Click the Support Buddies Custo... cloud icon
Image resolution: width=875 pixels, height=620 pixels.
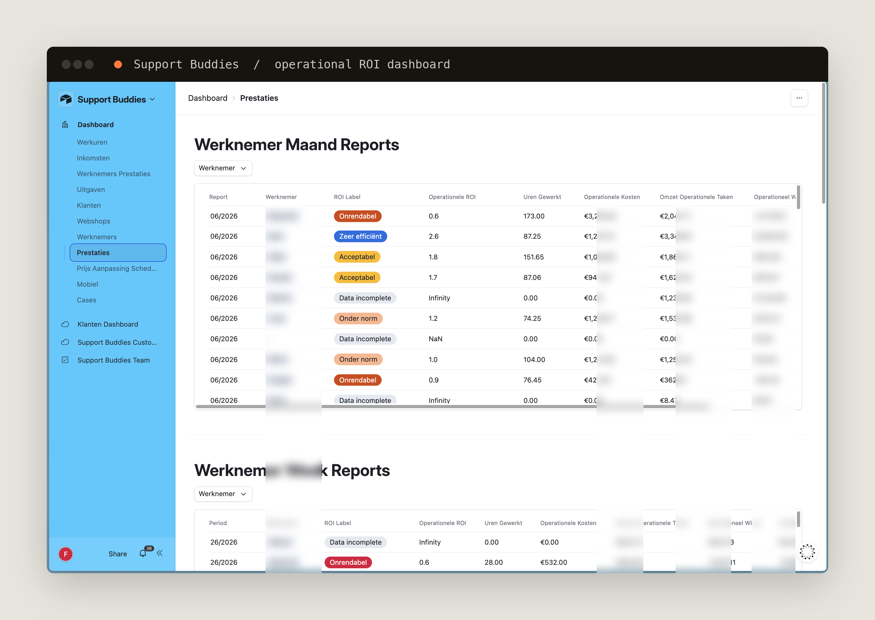(x=65, y=342)
